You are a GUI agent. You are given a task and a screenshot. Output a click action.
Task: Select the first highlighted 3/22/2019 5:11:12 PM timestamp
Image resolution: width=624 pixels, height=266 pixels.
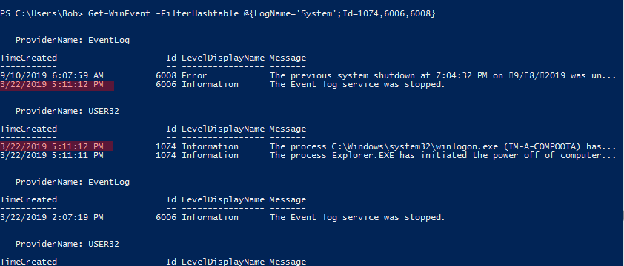(52, 84)
